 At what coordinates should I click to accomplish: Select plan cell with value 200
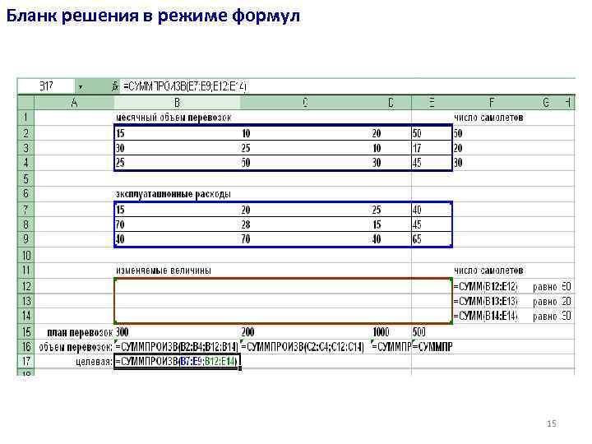305,332
